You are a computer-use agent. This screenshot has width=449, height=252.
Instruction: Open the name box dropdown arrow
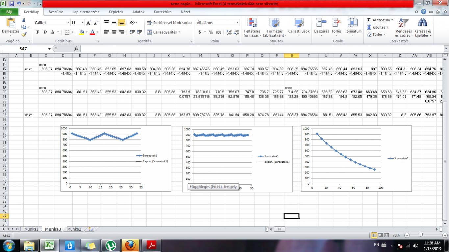(x=50, y=49)
